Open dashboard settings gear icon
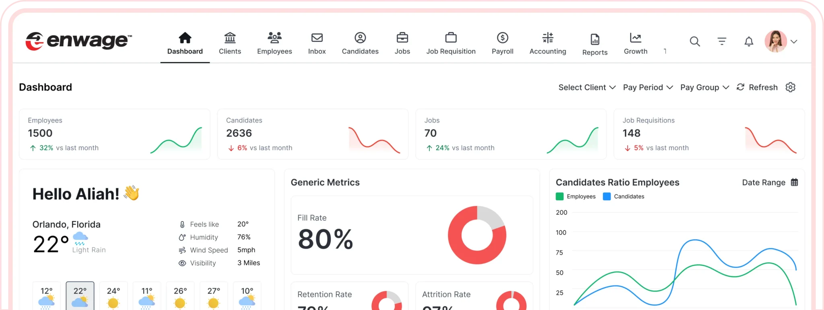824x310 pixels. click(790, 87)
